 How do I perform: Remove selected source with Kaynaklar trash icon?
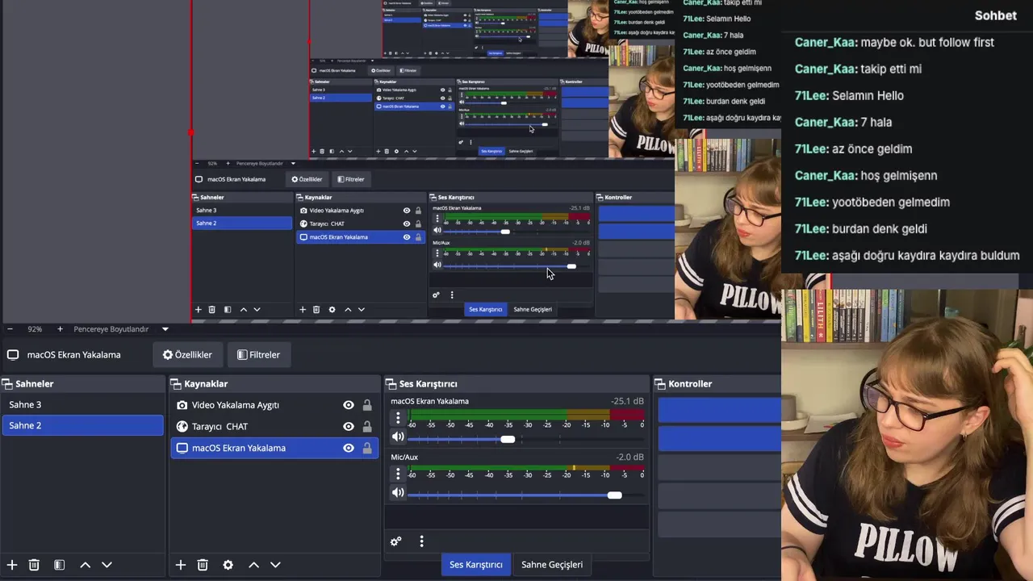click(x=203, y=565)
